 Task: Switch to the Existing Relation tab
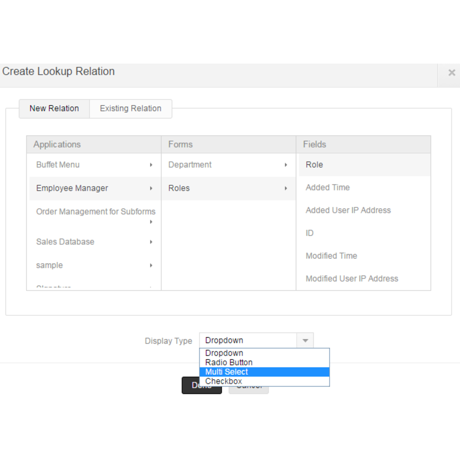coord(130,108)
